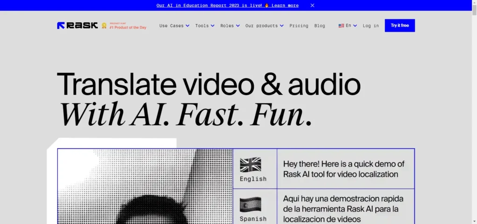
Task: Click the page vertical scrollbar thumb
Action: (474, 10)
